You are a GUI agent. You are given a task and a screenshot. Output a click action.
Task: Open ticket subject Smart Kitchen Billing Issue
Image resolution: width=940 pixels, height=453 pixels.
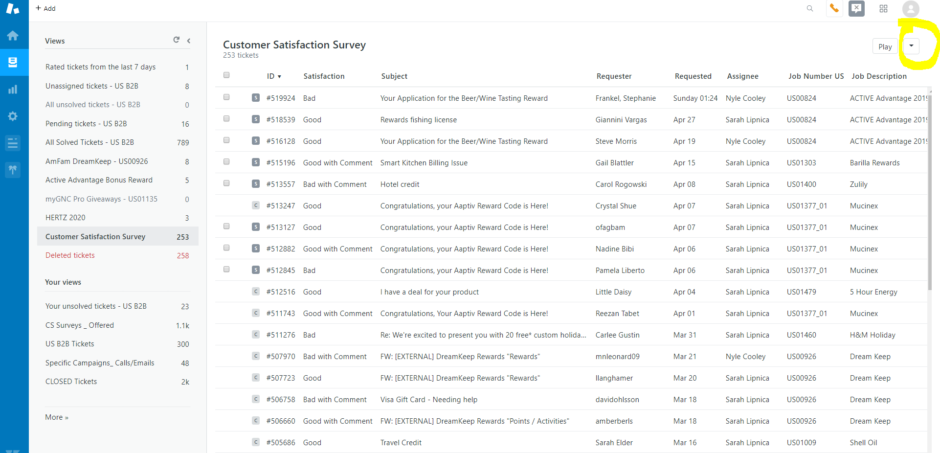pos(424,163)
